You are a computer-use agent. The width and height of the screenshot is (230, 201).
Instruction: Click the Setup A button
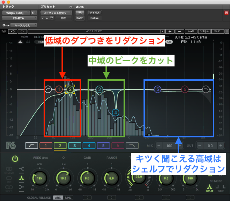tap(204, 31)
